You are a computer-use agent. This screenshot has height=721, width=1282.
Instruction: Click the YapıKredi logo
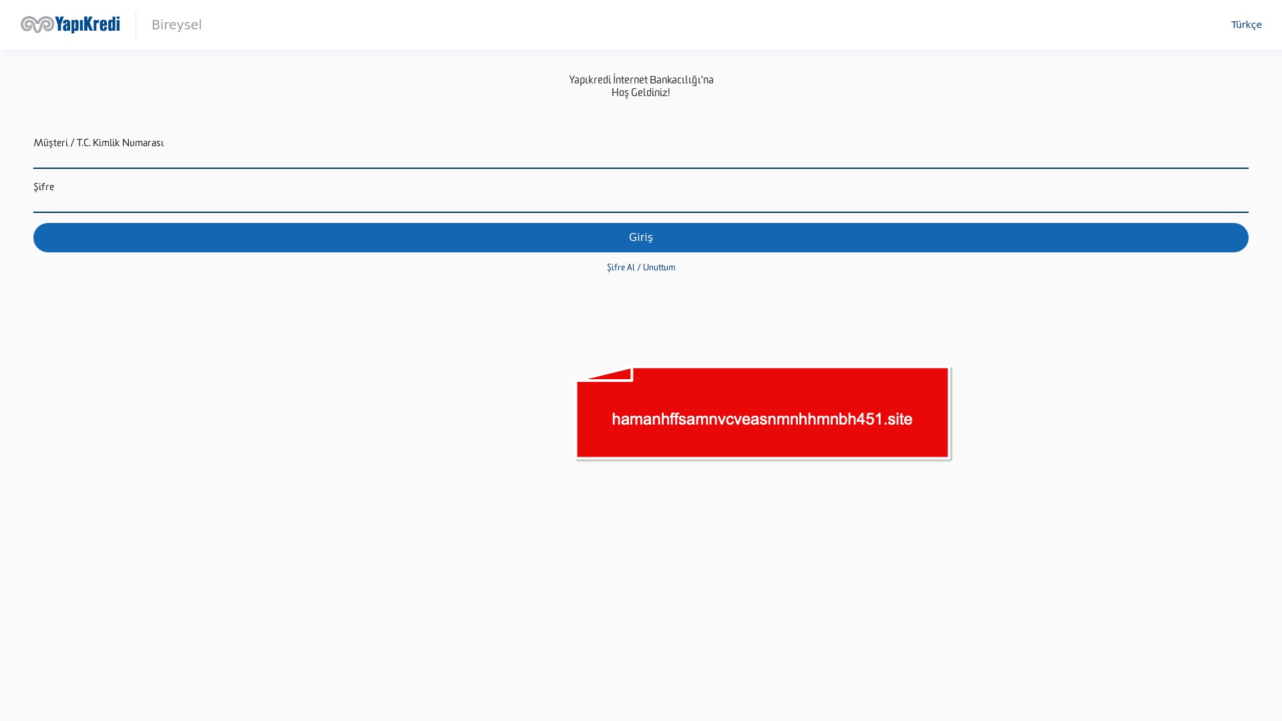[70, 25]
